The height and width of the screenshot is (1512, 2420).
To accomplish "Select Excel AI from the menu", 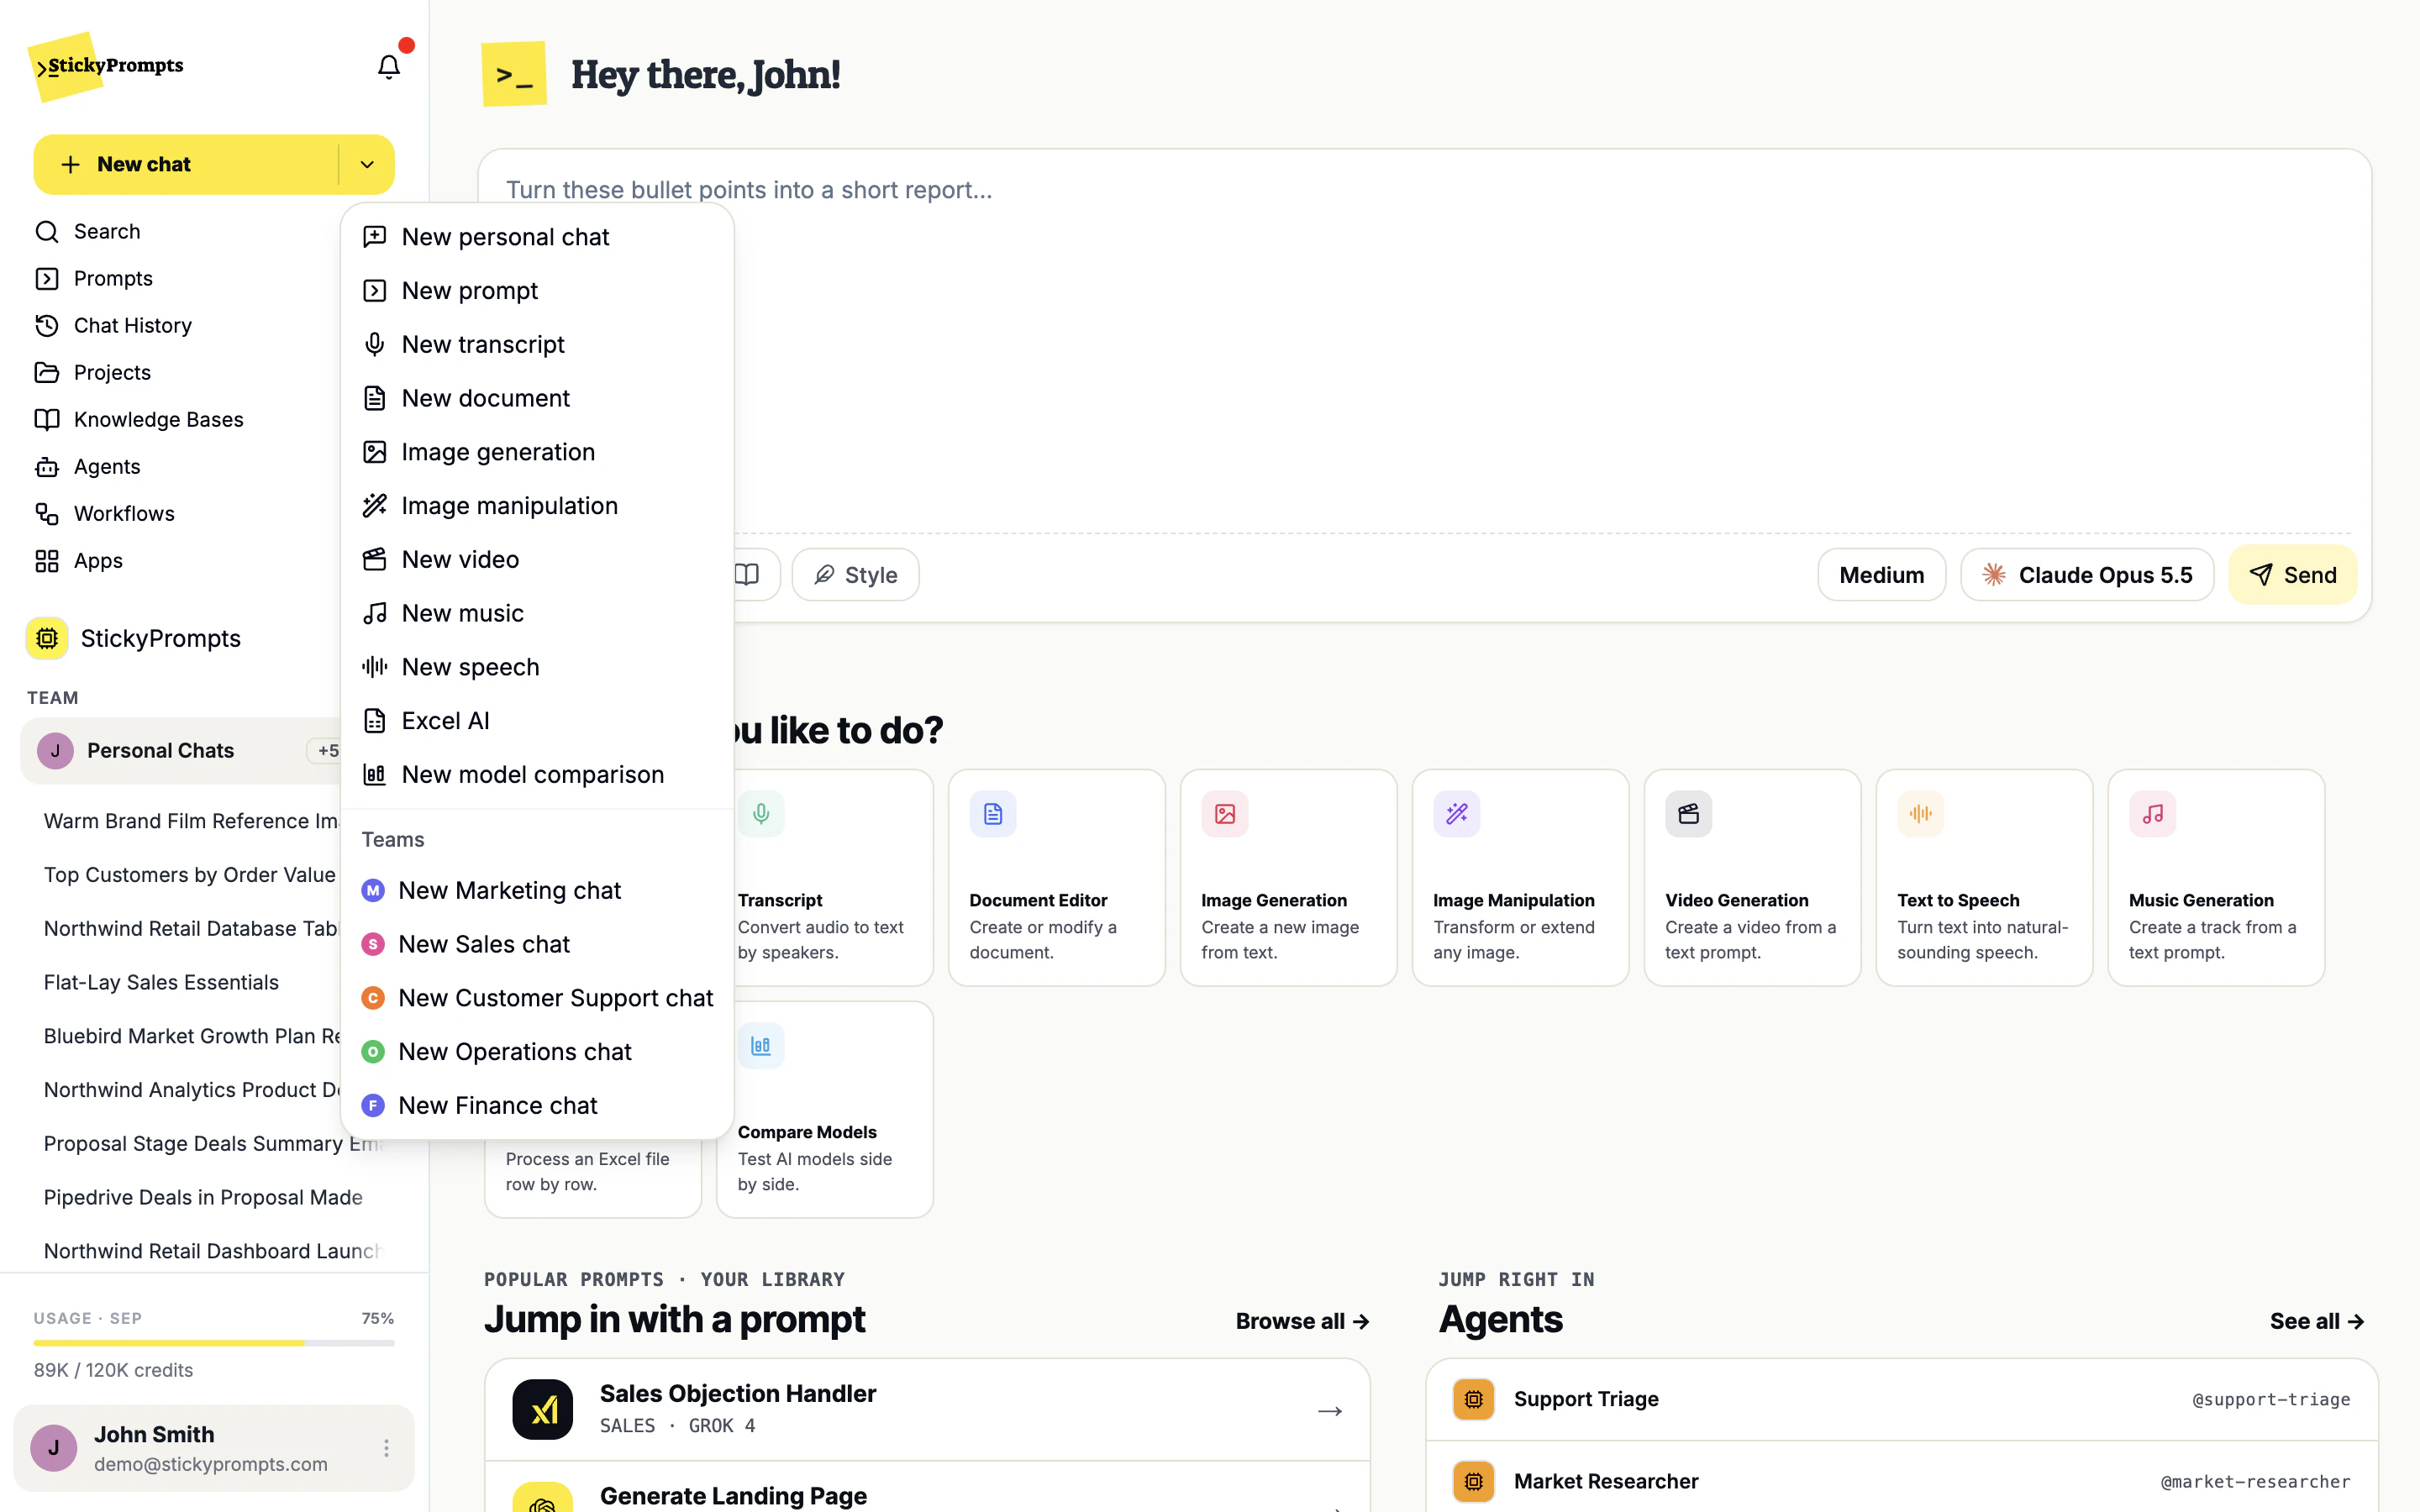I will [x=537, y=721].
